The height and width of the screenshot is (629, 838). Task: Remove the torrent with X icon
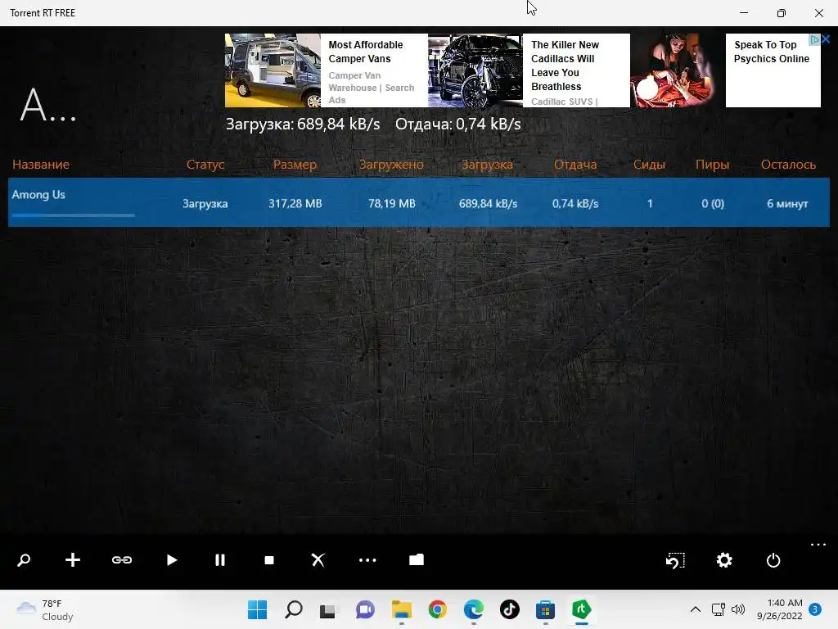coord(318,560)
